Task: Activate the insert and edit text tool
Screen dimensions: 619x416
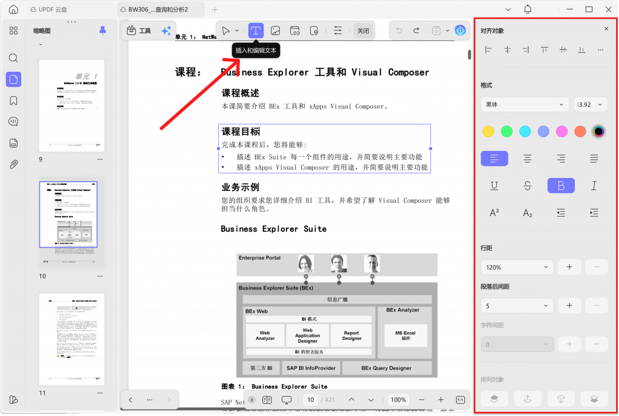Action: 256,30
